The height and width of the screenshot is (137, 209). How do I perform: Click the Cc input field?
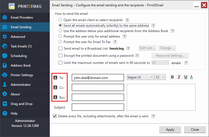click(98, 87)
